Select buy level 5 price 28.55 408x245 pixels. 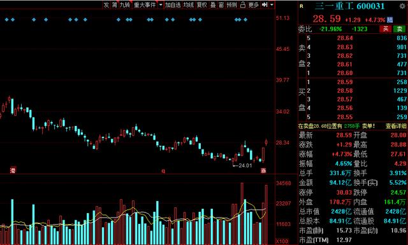pyautogui.click(x=345, y=117)
